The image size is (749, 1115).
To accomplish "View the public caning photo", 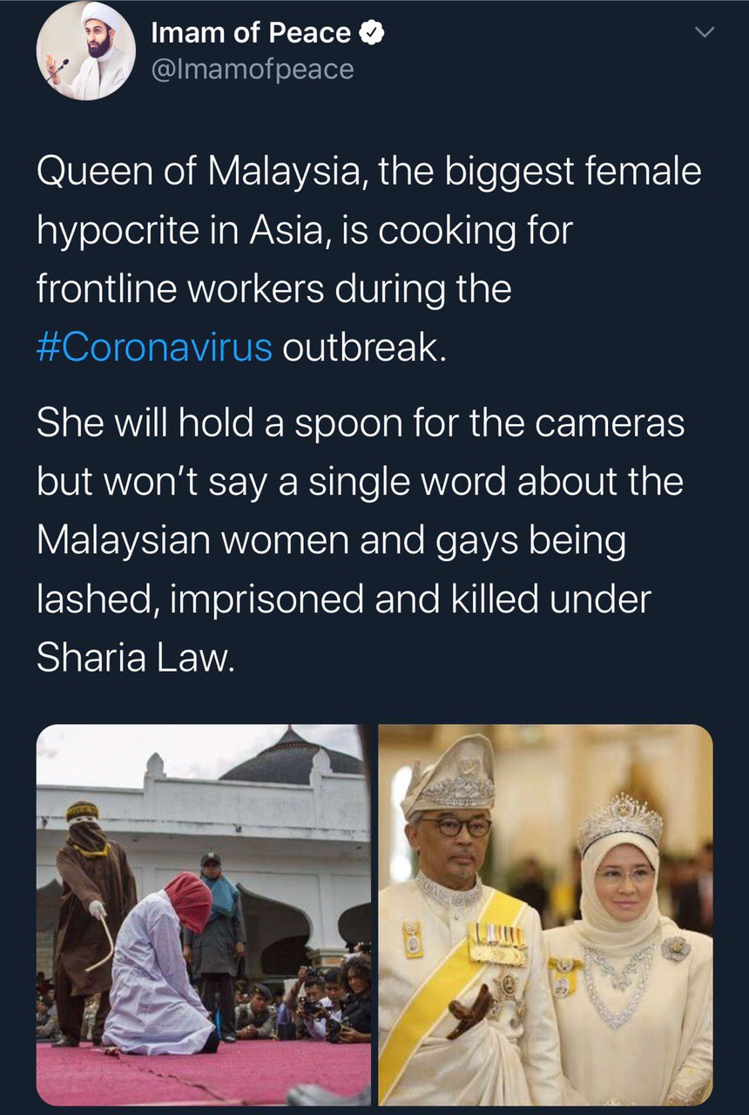I will (203, 915).
